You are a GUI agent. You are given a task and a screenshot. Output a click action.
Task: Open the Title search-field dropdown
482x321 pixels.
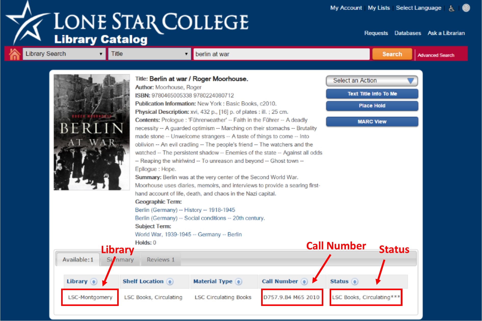(150, 54)
